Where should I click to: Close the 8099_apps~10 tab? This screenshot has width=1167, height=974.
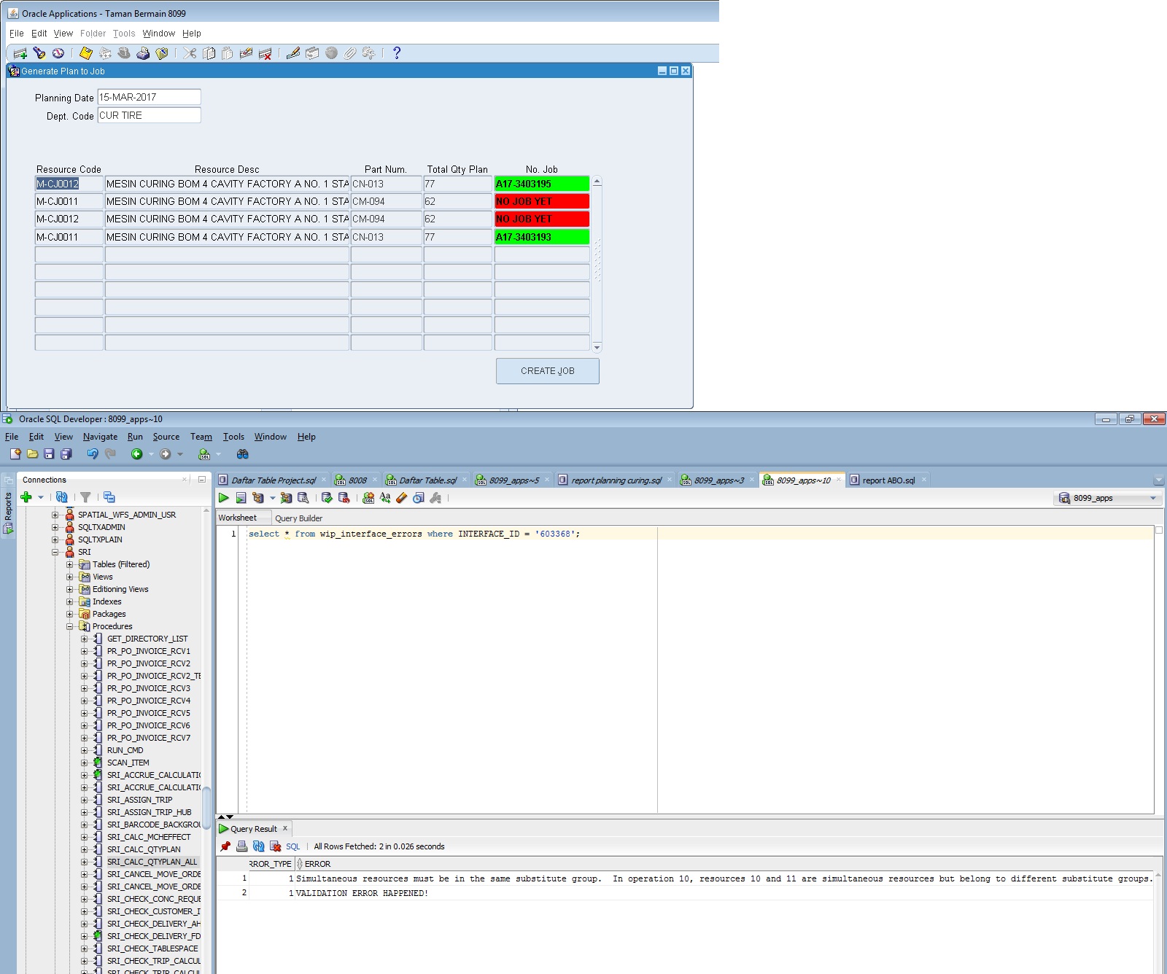pos(838,480)
